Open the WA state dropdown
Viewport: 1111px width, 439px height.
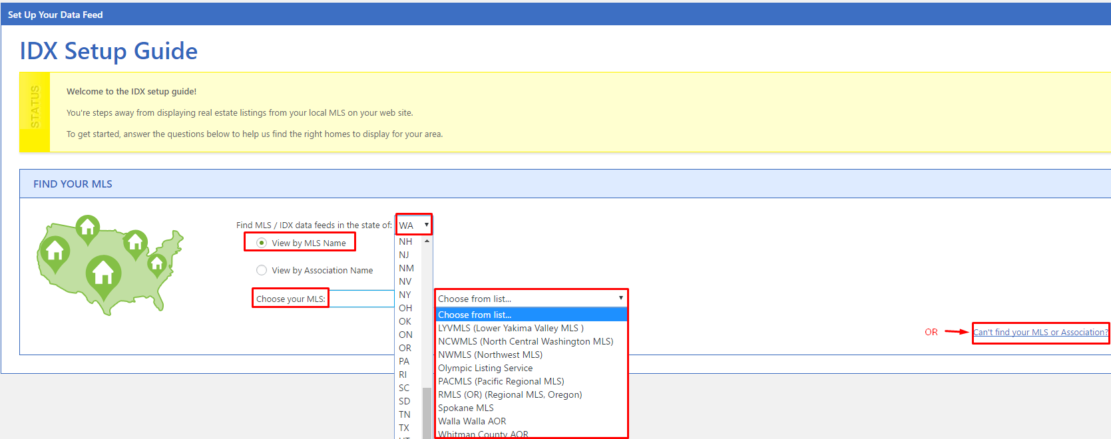[x=413, y=225]
